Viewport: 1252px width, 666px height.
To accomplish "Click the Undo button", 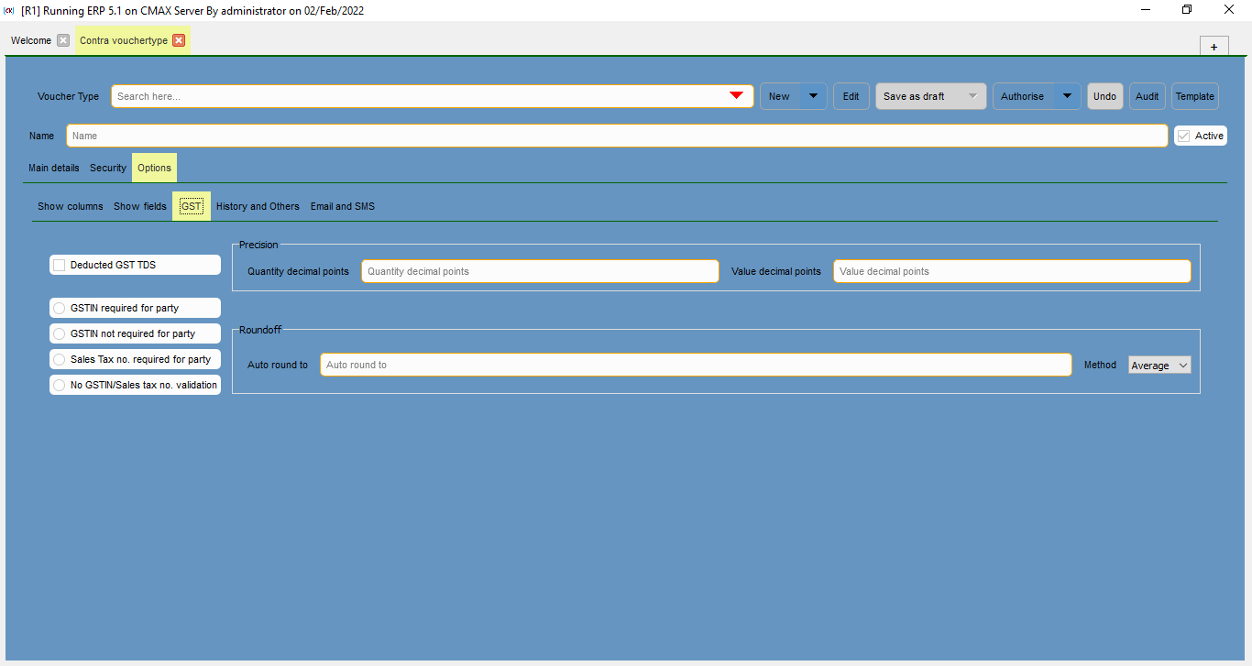I will pos(1104,96).
